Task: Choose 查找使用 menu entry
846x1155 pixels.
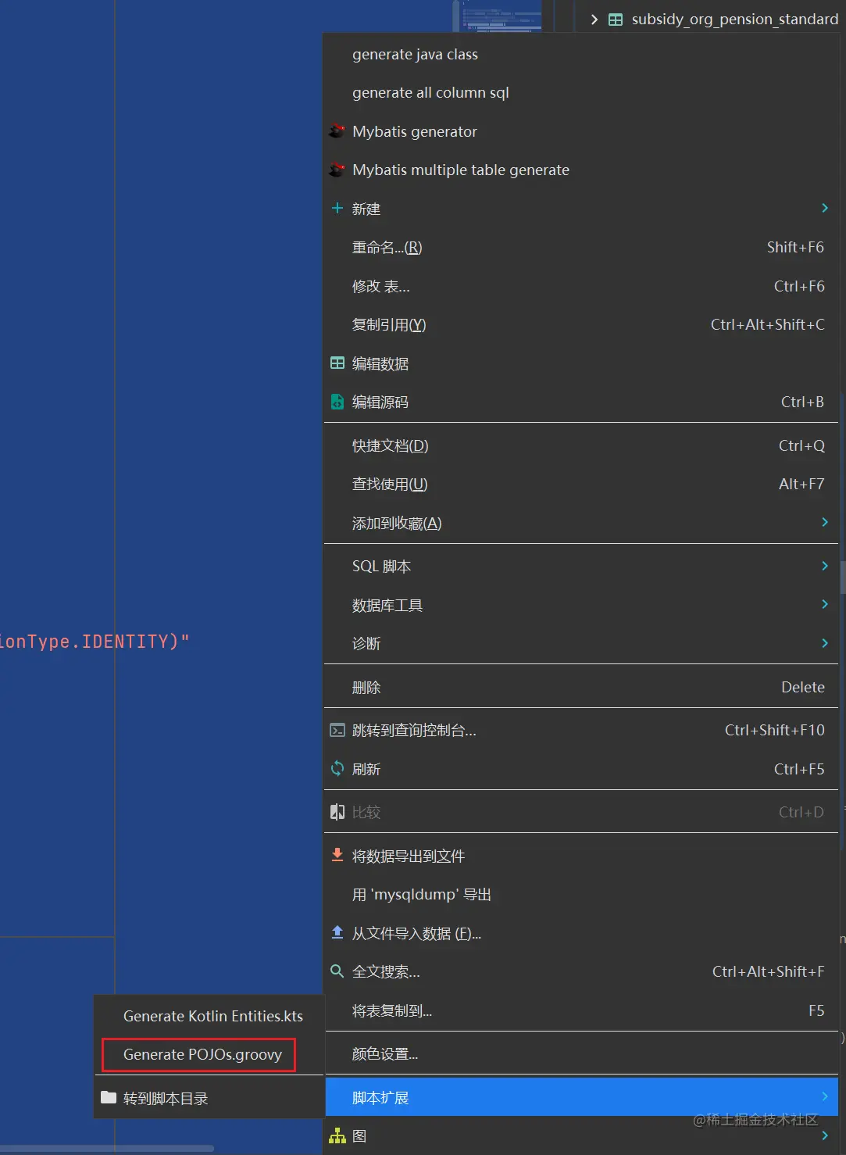Action: point(581,484)
